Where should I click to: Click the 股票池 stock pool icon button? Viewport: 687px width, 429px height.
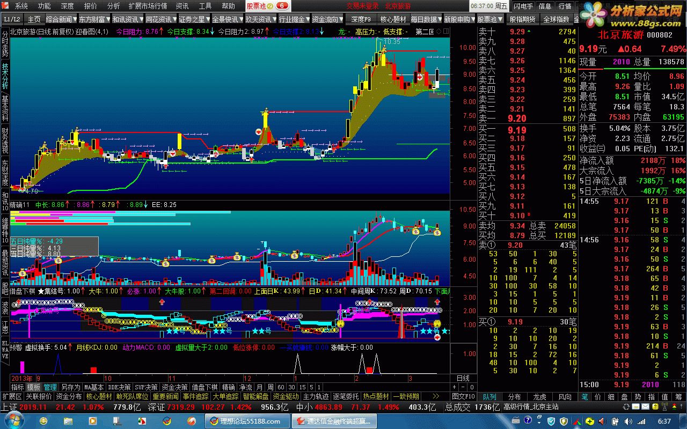(260, 6)
